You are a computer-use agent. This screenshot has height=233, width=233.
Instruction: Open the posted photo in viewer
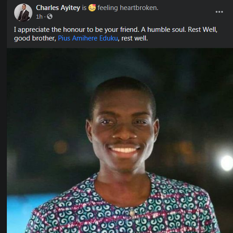point(120,141)
